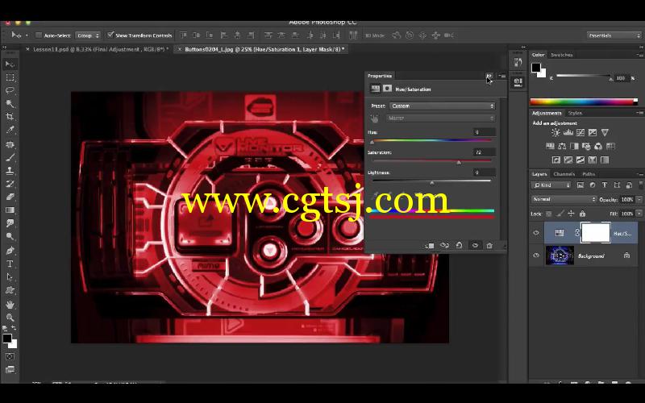Click view previous state button in Properties
Screen dimensions: 645x403
pyautogui.click(x=445, y=246)
